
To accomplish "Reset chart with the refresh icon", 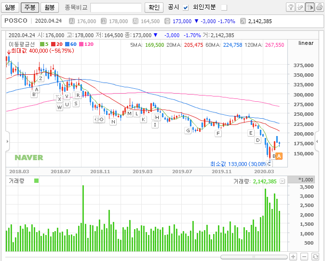I will (315, 257).
